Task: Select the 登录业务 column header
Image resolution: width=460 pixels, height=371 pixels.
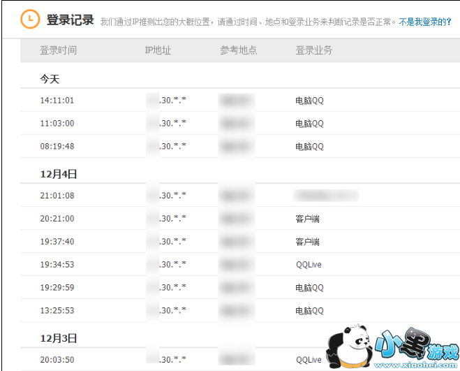Action: coord(314,50)
